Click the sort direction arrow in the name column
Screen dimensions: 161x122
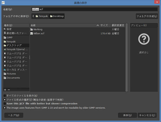pos(98,25)
